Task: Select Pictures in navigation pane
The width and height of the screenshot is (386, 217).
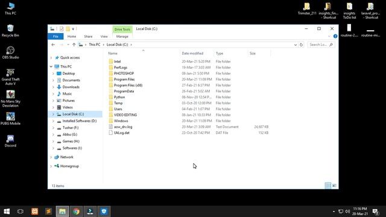Action: tap(68, 101)
